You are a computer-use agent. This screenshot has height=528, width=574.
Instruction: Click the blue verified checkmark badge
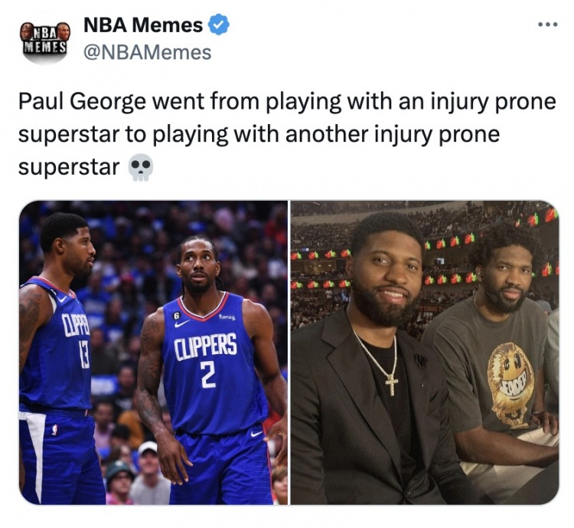pyautogui.click(x=219, y=25)
